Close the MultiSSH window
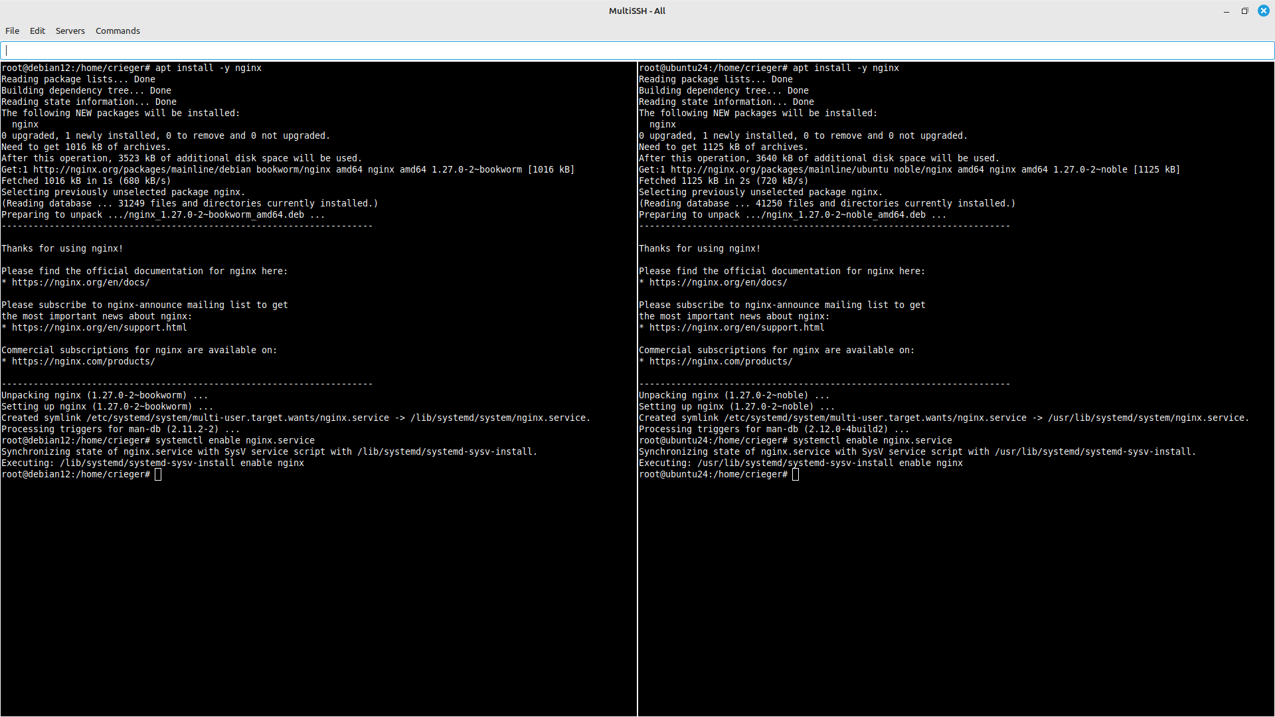This screenshot has height=717, width=1275. (1263, 11)
